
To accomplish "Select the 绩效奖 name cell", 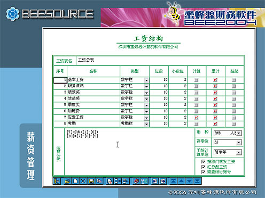I will 93,92.
